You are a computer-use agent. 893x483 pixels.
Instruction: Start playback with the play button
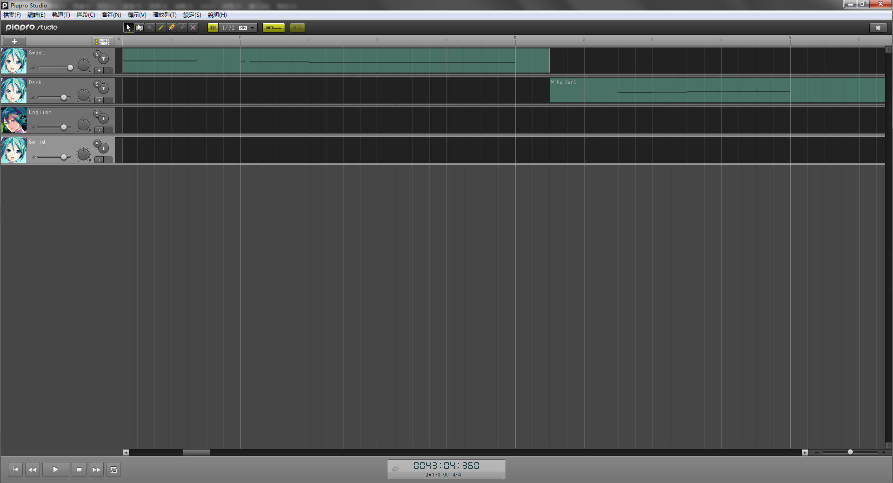pos(55,470)
